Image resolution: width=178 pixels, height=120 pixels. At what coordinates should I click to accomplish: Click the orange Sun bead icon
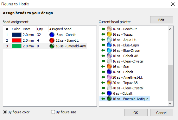click(x=109, y=66)
